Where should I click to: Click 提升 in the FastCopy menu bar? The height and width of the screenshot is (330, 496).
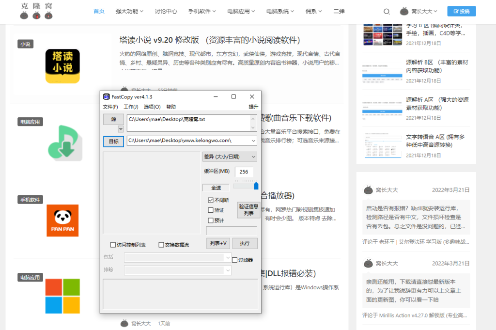point(253,107)
